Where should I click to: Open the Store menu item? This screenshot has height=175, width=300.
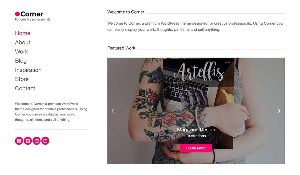coord(22,79)
